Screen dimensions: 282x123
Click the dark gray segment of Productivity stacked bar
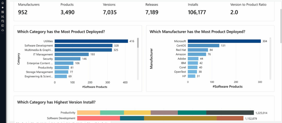tap(230, 113)
